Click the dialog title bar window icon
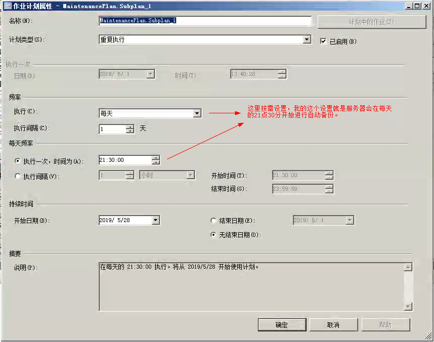This screenshot has height=342, width=434. pyautogui.click(x=8, y=5)
